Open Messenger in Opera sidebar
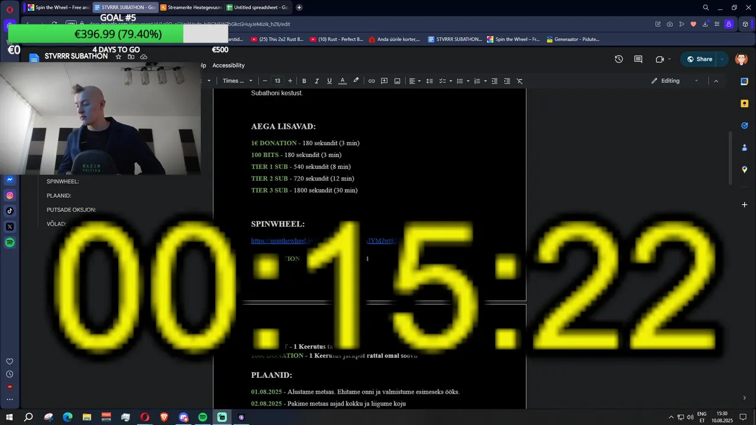The width and height of the screenshot is (756, 425). [x=10, y=179]
